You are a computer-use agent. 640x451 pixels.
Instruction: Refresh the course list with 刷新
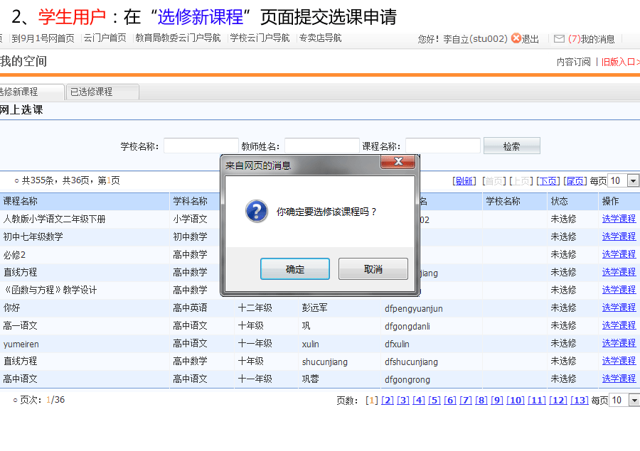click(x=464, y=181)
